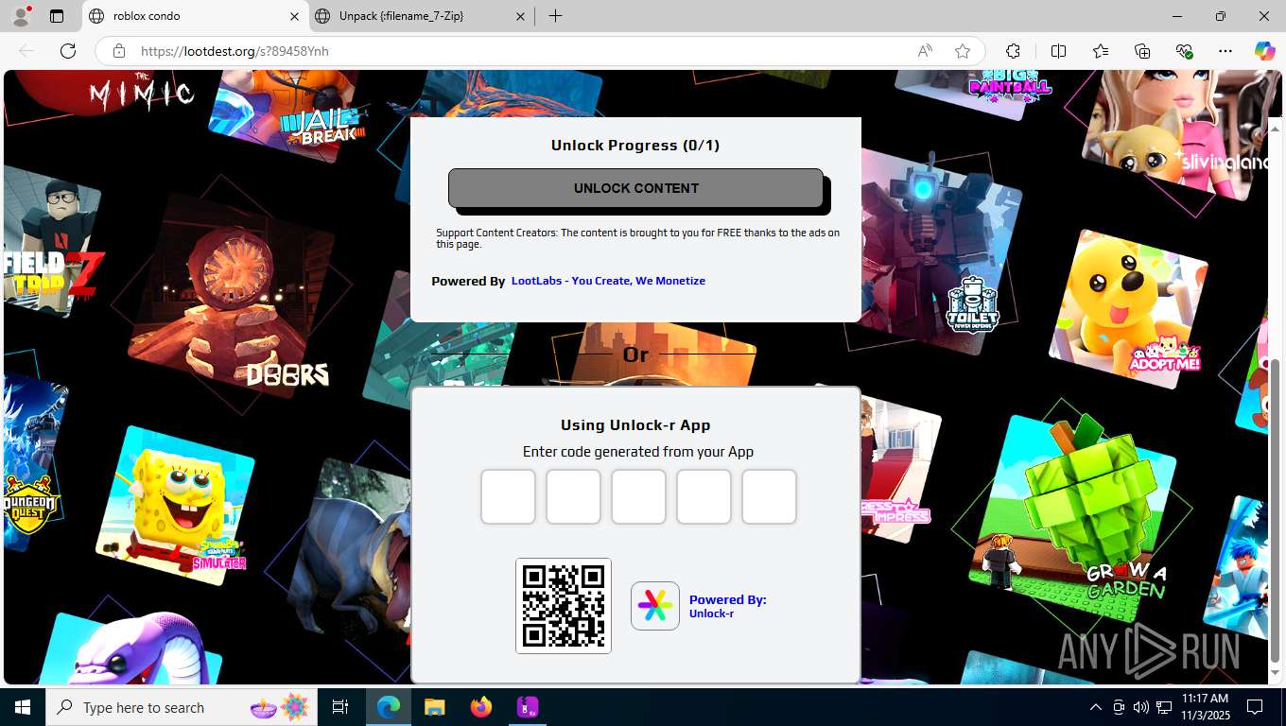Switch to the roblox condo tab
This screenshot has height=726, width=1286.
[194, 16]
